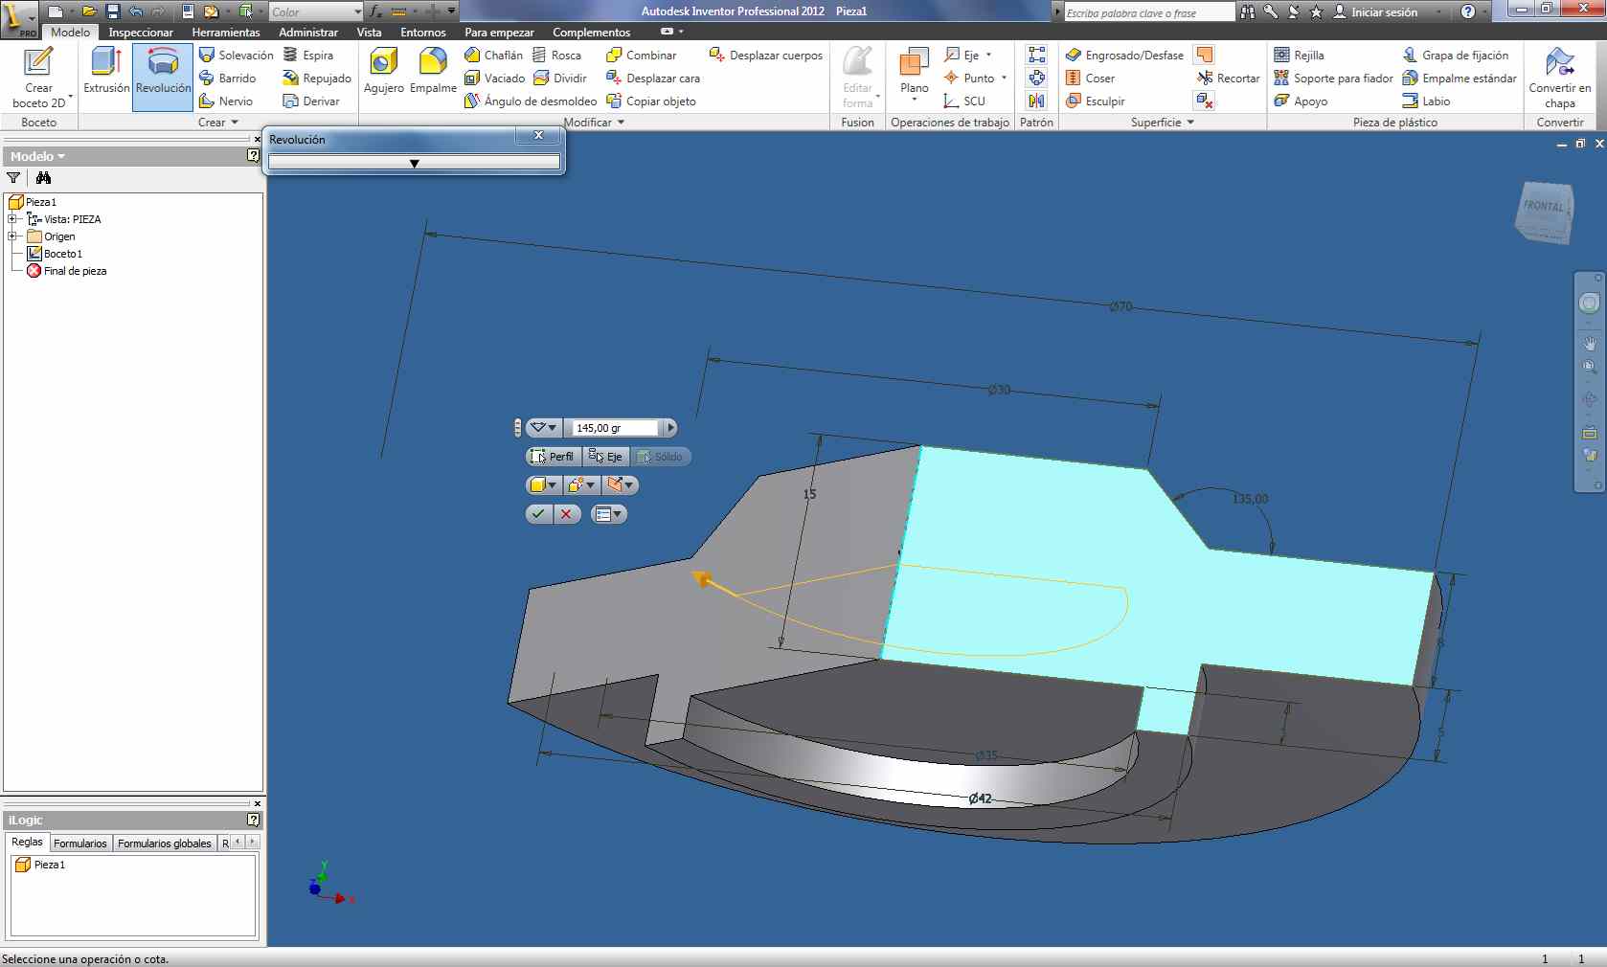The image size is (1607, 967).
Task: Select Final de pieza in the model tree
Action: click(66, 271)
